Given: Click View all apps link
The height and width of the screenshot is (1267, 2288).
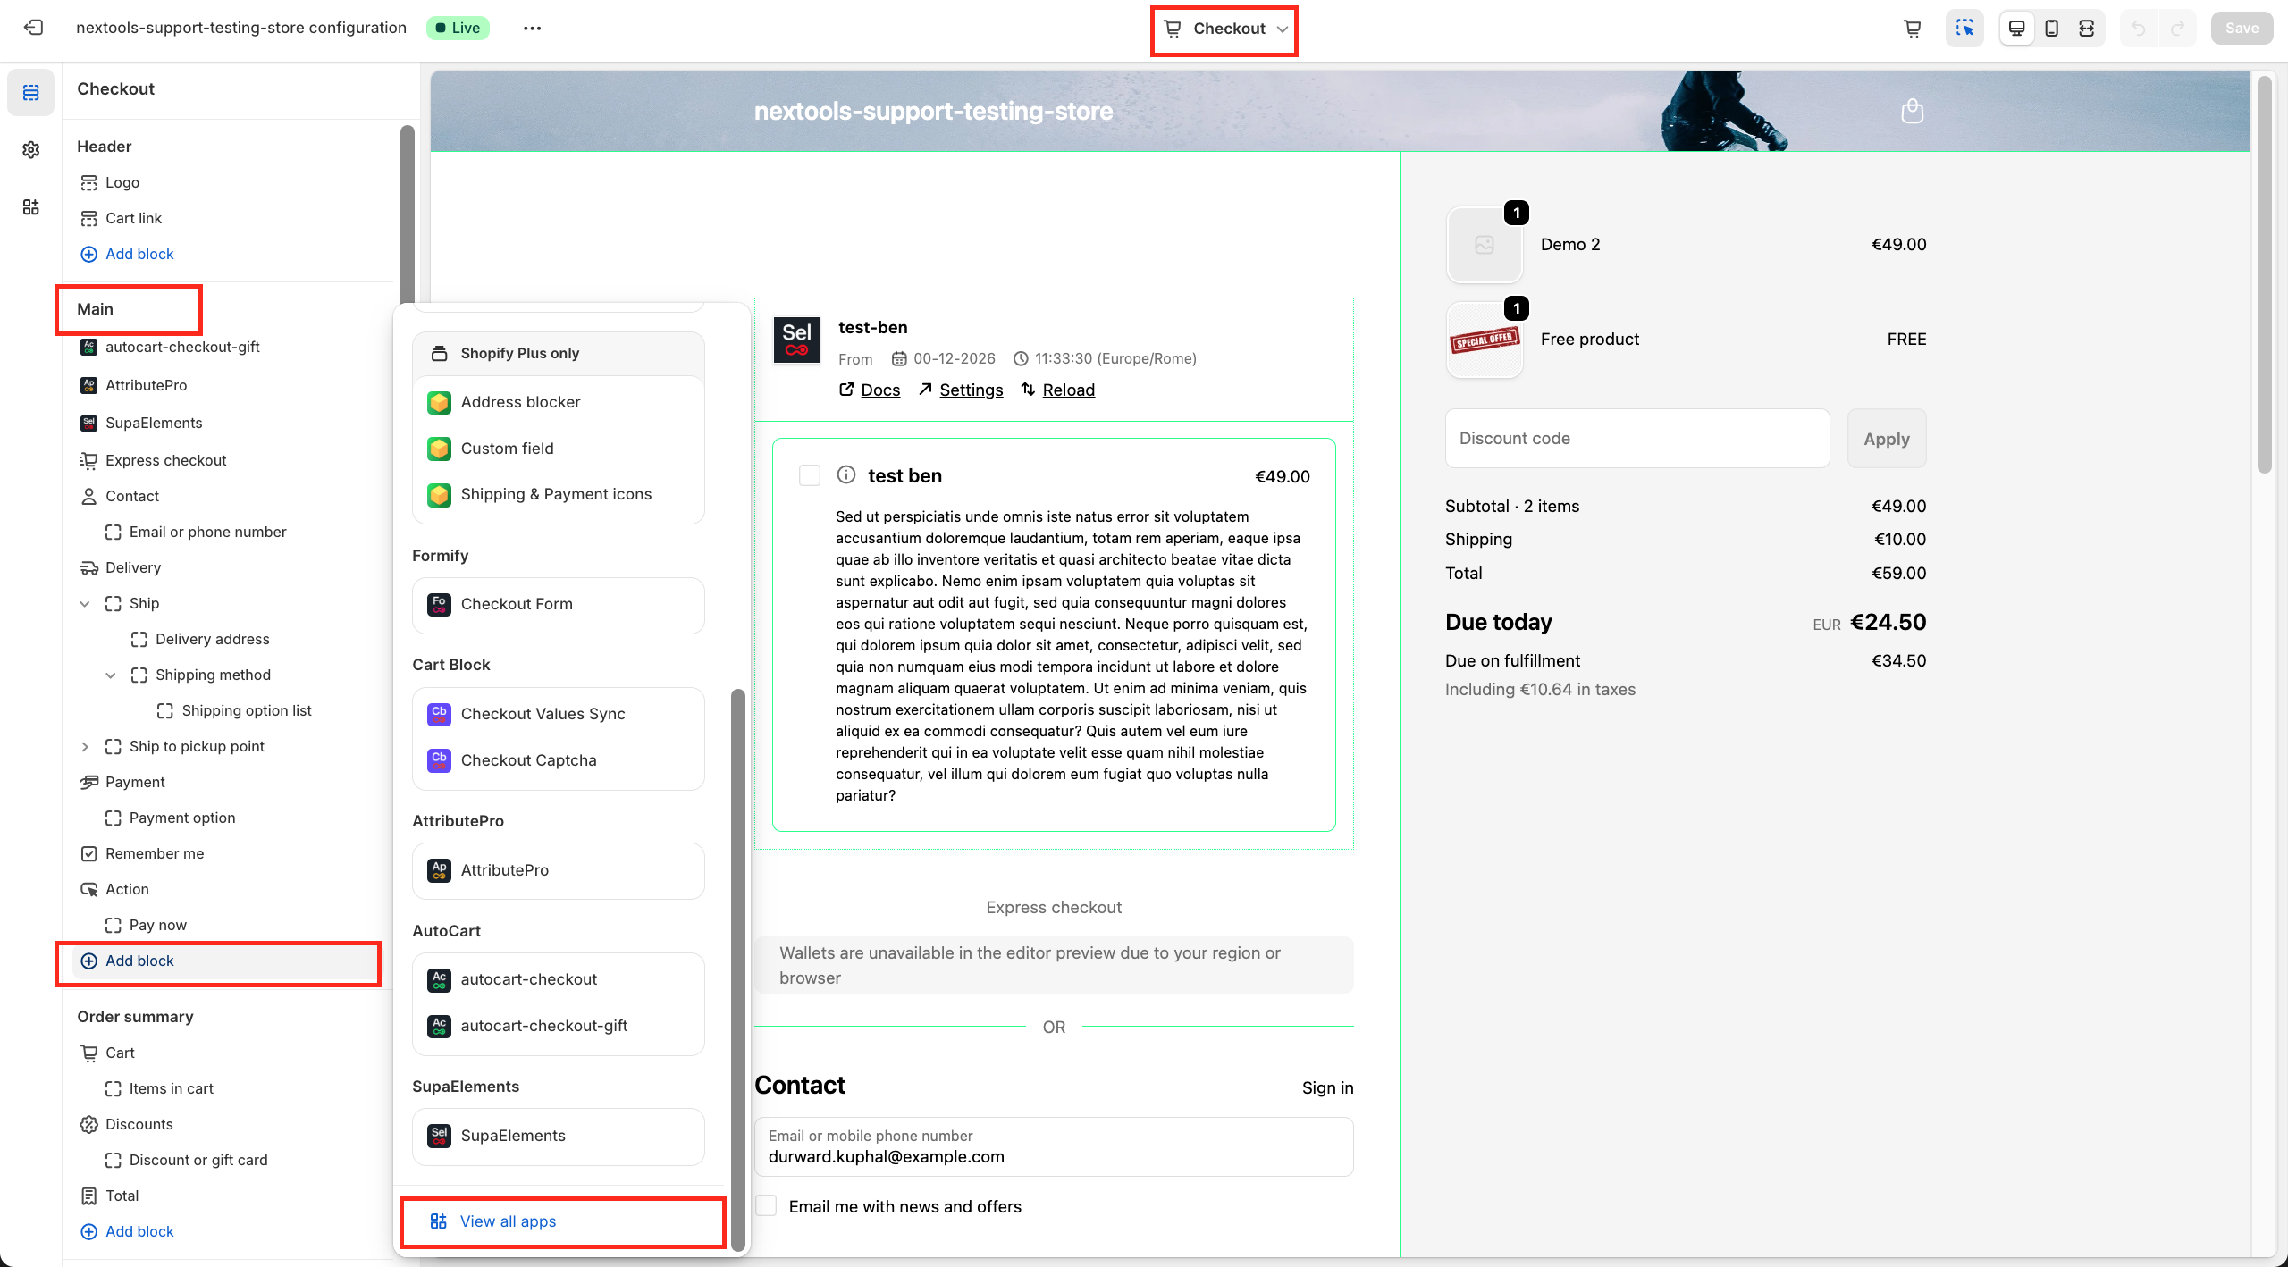Looking at the screenshot, I should (x=508, y=1221).
